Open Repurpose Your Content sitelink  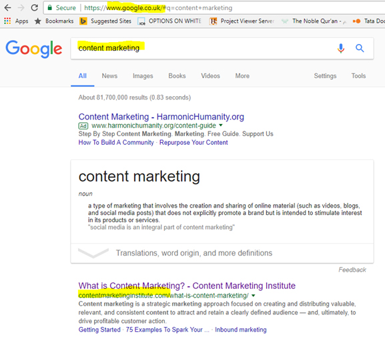pyautogui.click(x=194, y=143)
